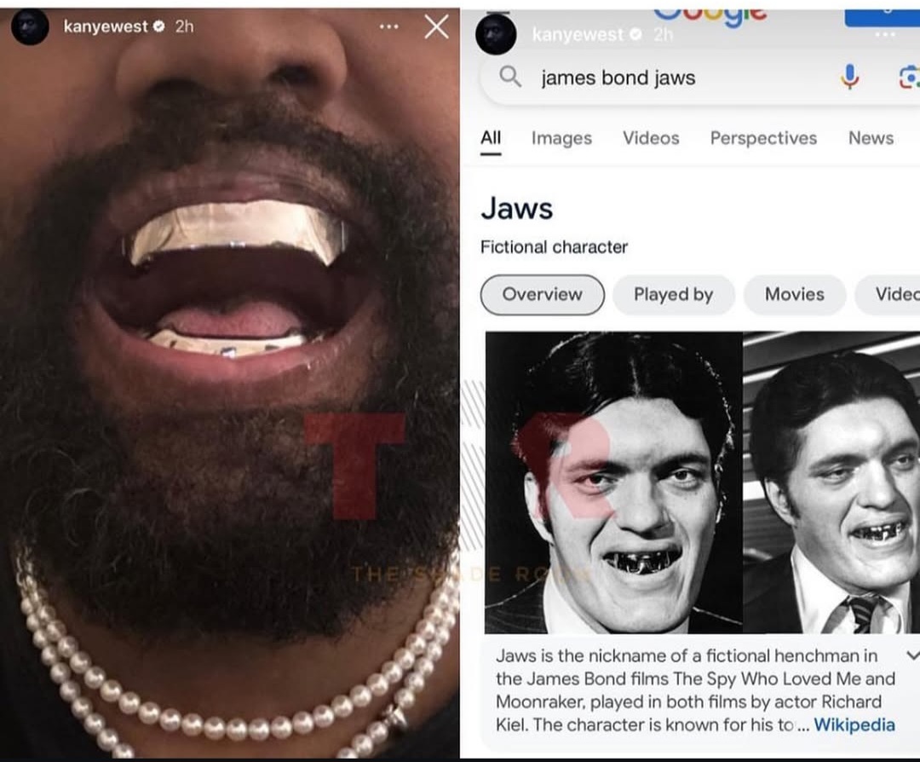Image resolution: width=920 pixels, height=762 pixels.
Task: Switch to the Videos results tab
Action: (651, 138)
